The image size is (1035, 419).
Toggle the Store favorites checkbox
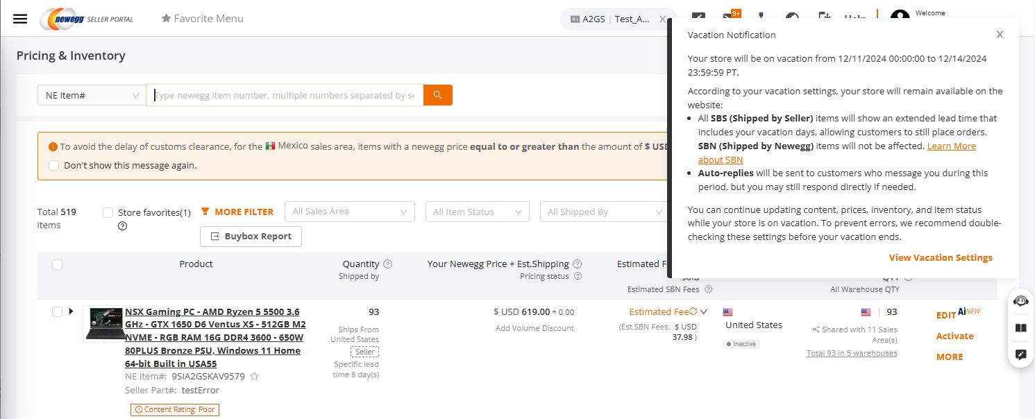[x=108, y=212]
